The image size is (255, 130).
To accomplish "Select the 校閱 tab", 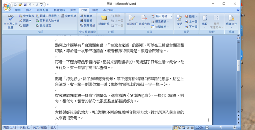I will tap(84, 10).
